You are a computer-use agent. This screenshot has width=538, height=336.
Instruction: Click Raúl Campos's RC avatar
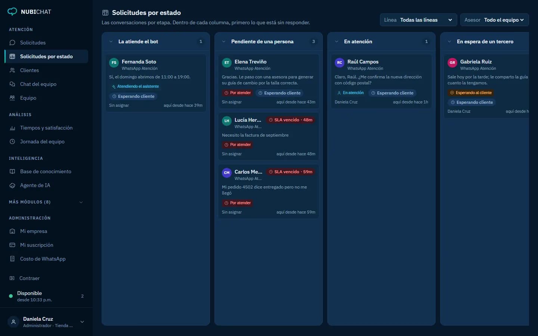(340, 63)
